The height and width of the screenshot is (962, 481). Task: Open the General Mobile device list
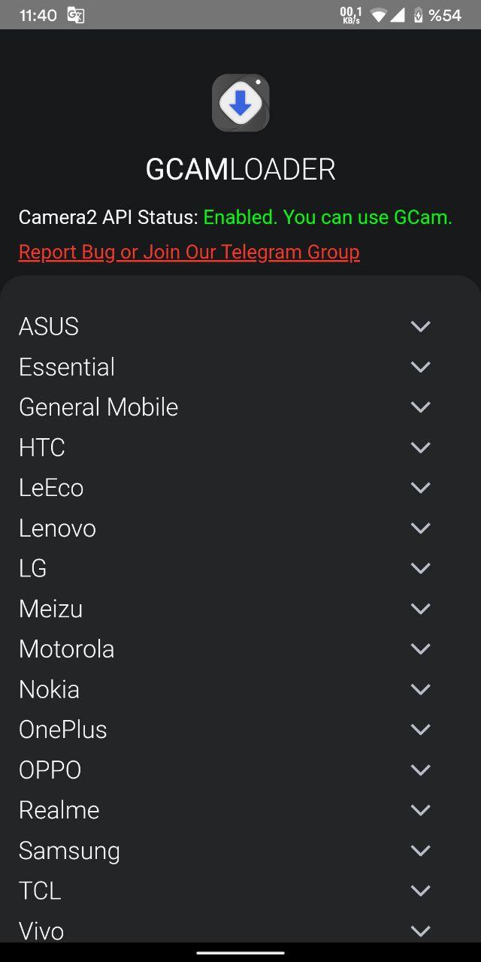pos(240,407)
